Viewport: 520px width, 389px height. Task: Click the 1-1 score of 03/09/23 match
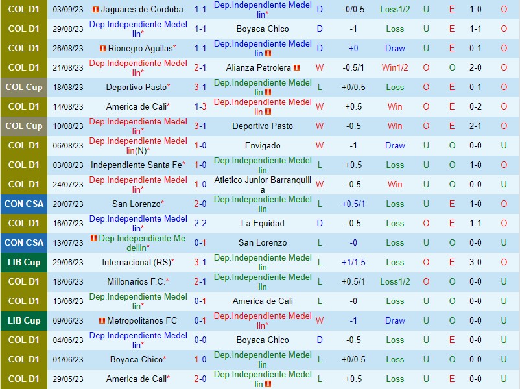200,9
